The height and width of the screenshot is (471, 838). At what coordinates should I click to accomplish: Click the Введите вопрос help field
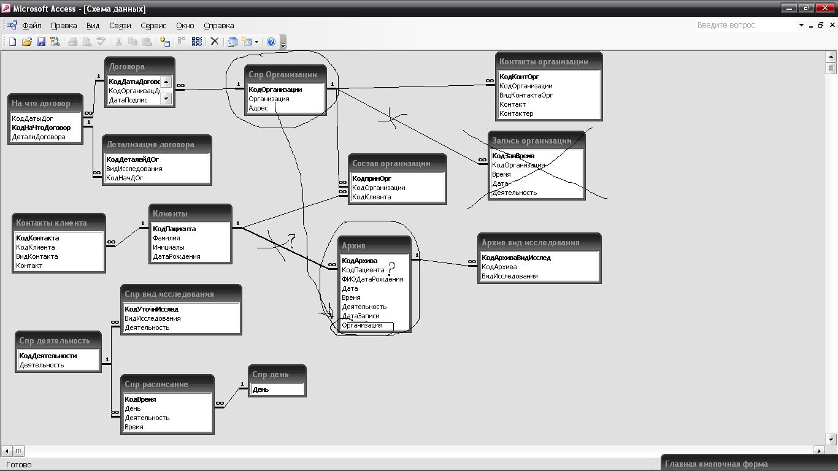[746, 25]
